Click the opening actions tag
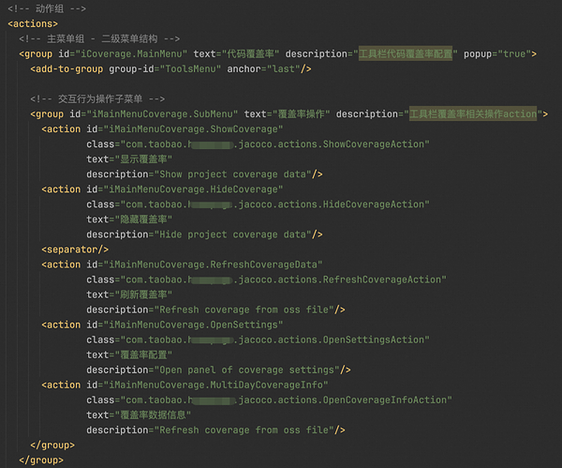This screenshot has width=562, height=468. 33,23
